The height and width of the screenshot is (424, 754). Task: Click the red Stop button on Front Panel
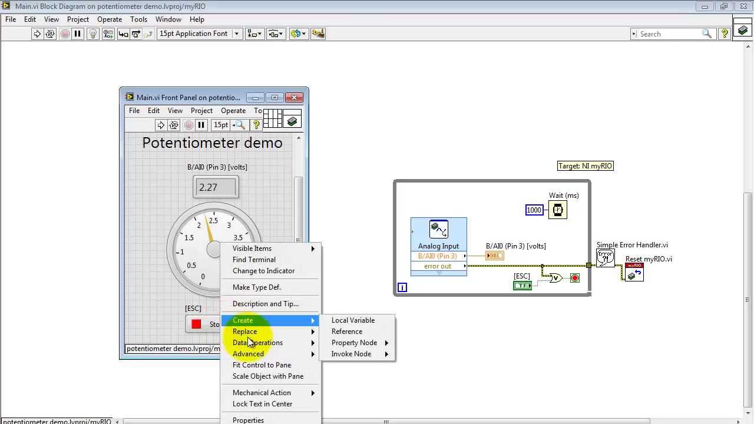pyautogui.click(x=203, y=324)
